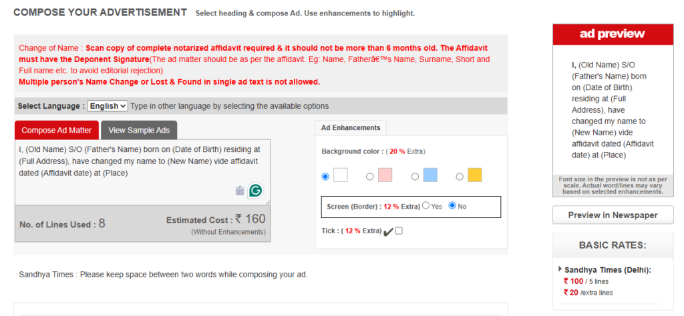Open the View Sample Ads tab
The width and height of the screenshot is (684, 316).
pyautogui.click(x=139, y=130)
